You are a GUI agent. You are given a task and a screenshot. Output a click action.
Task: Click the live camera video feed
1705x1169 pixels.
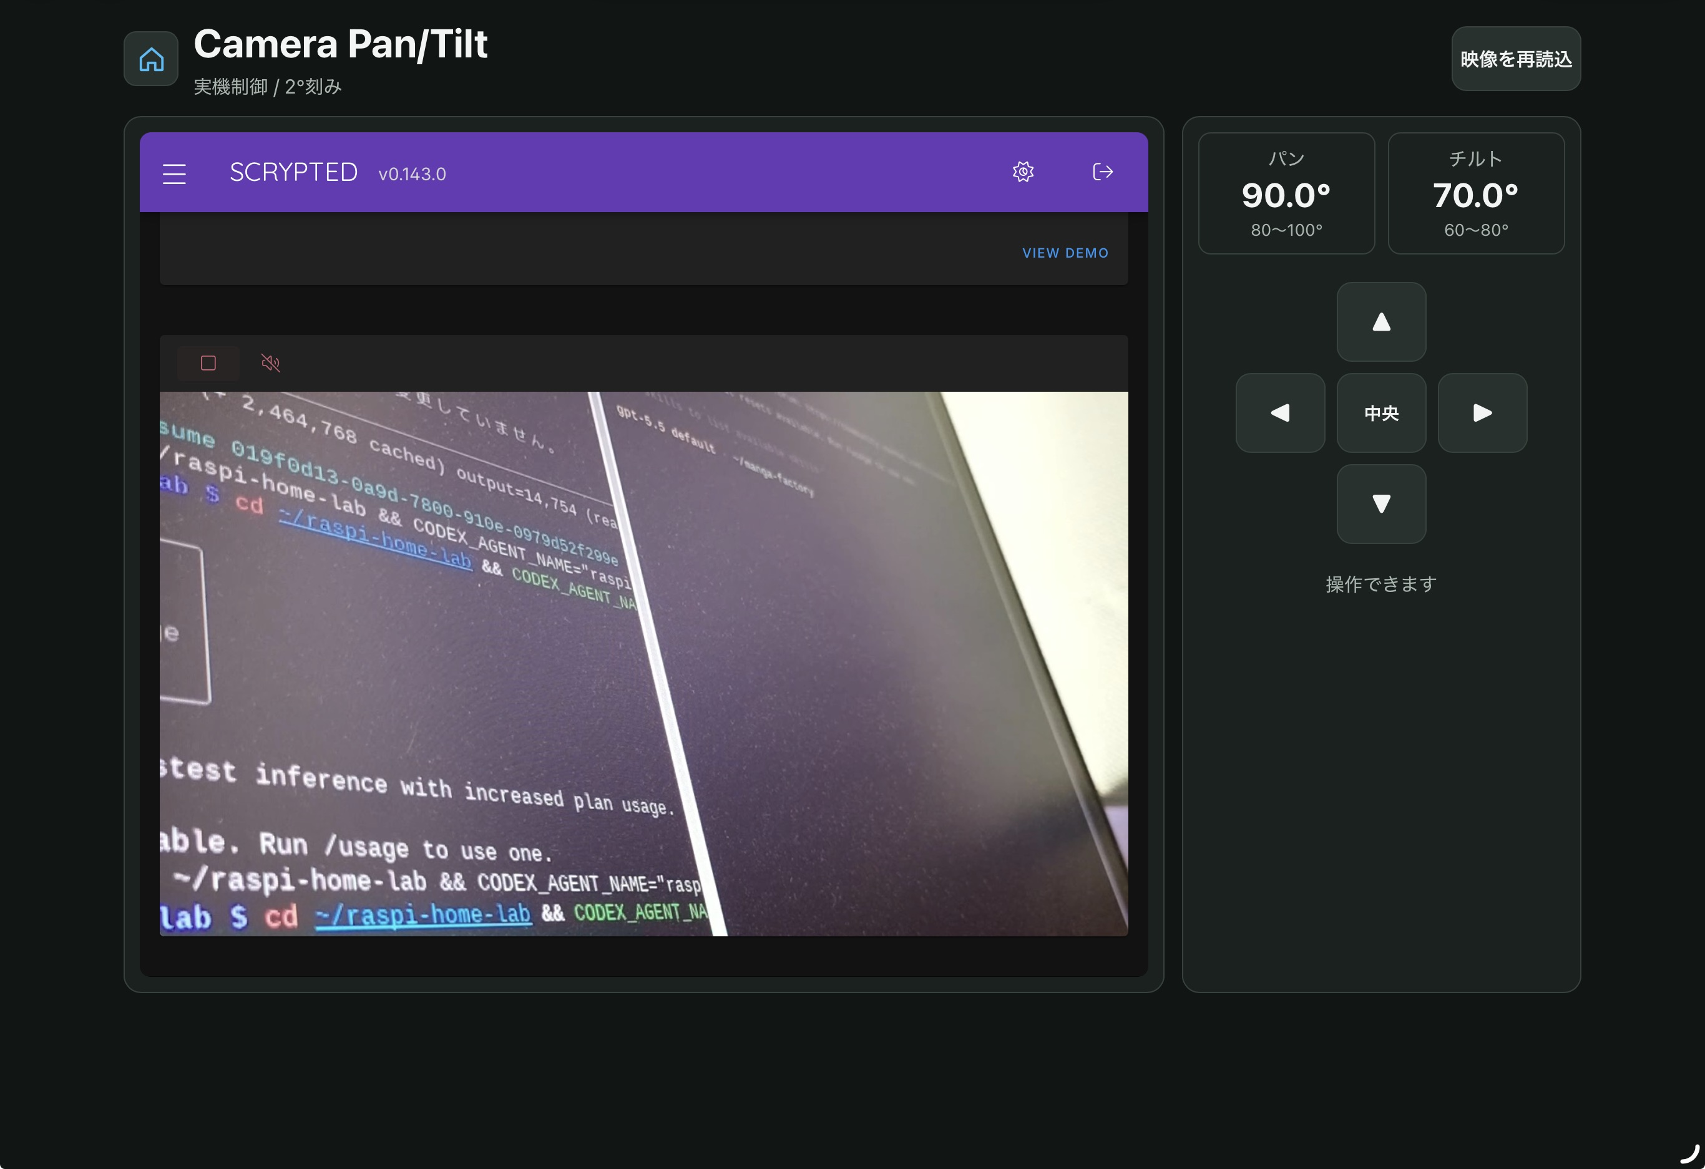[643, 664]
